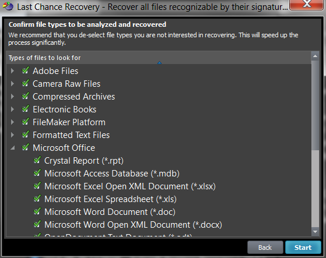Click the Start button

[303, 247]
